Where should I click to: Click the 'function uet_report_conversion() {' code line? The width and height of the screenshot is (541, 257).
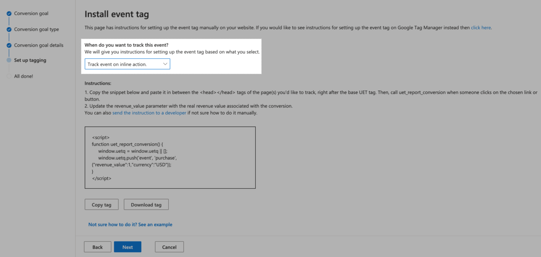coord(127,144)
